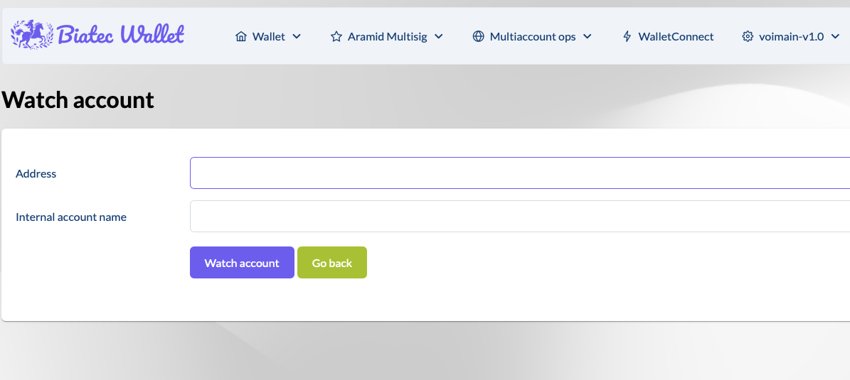Click the globe icon for Multiaccount ops
Screen dimensions: 850x380
(479, 36)
